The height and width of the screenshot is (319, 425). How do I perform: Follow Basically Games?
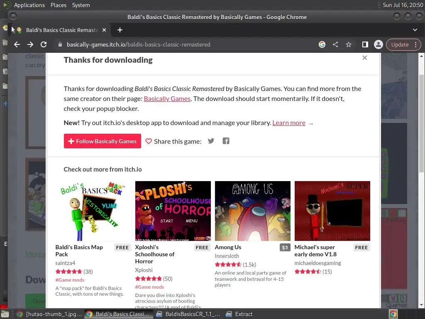(x=103, y=141)
